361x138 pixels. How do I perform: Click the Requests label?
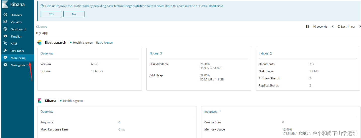pos(47,122)
